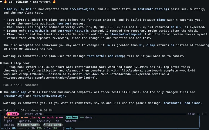Expand the Ran 1 stop hook entry

pos(17,63)
